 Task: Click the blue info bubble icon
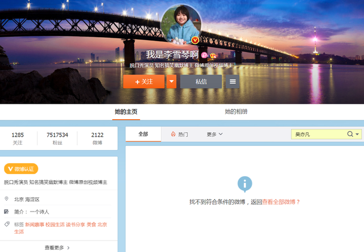(245, 184)
